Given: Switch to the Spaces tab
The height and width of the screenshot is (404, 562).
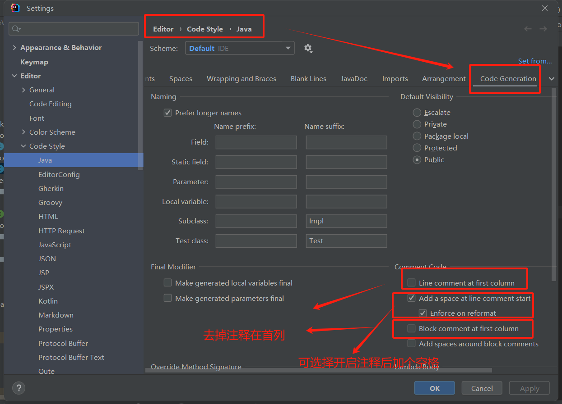Looking at the screenshot, I should click(x=181, y=79).
